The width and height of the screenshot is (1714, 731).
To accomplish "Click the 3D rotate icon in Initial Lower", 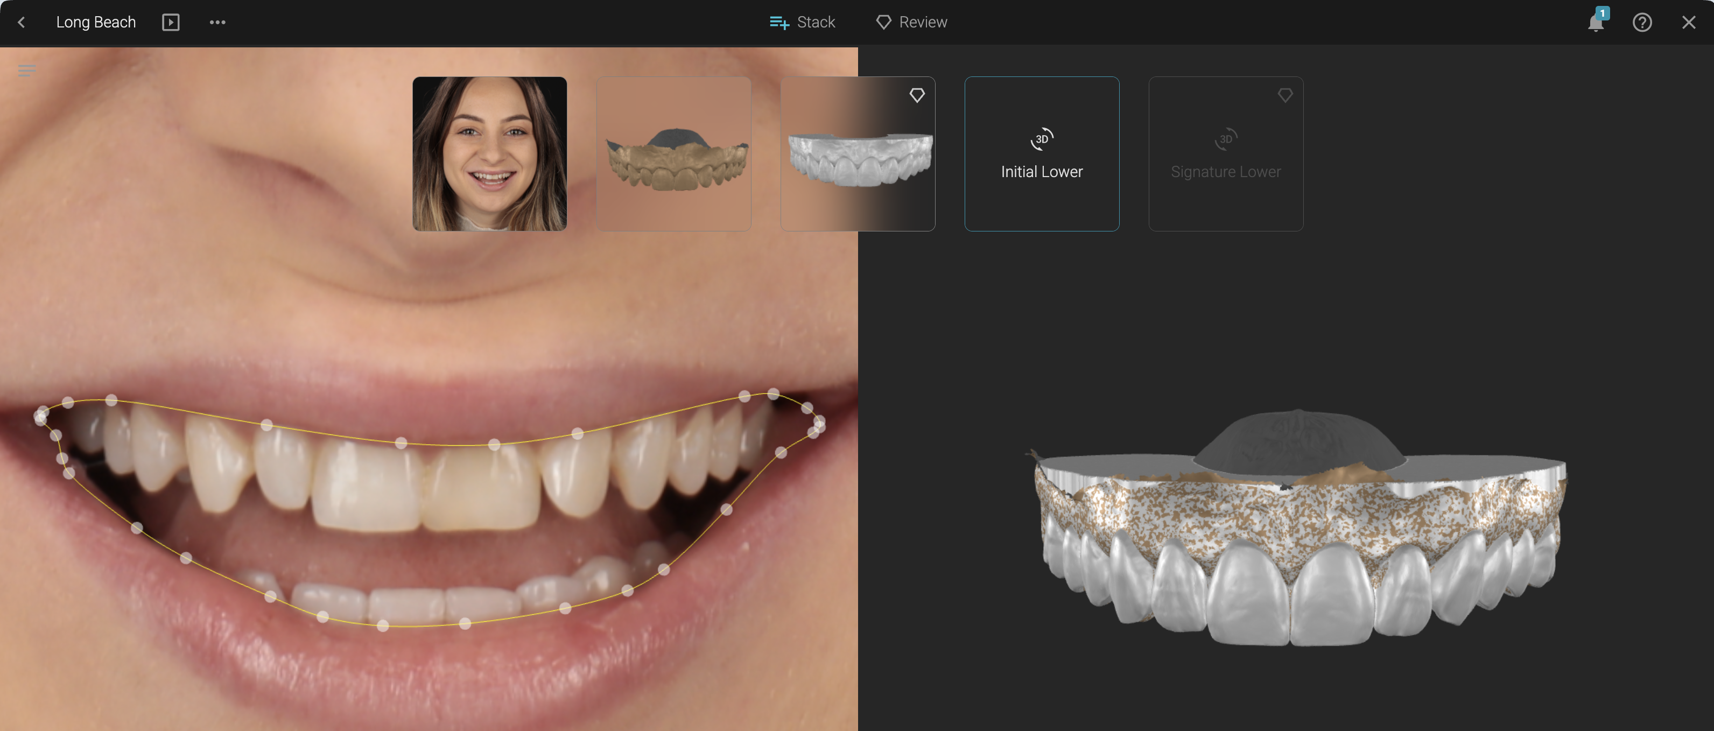I will click(x=1041, y=139).
